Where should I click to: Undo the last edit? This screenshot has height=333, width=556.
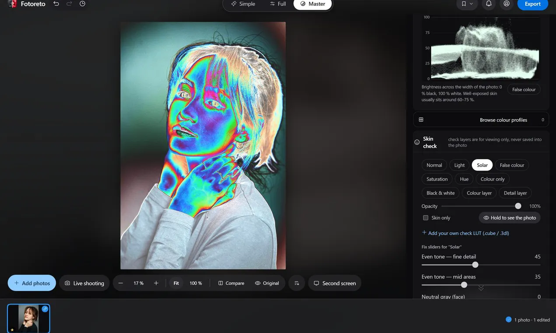(x=56, y=4)
